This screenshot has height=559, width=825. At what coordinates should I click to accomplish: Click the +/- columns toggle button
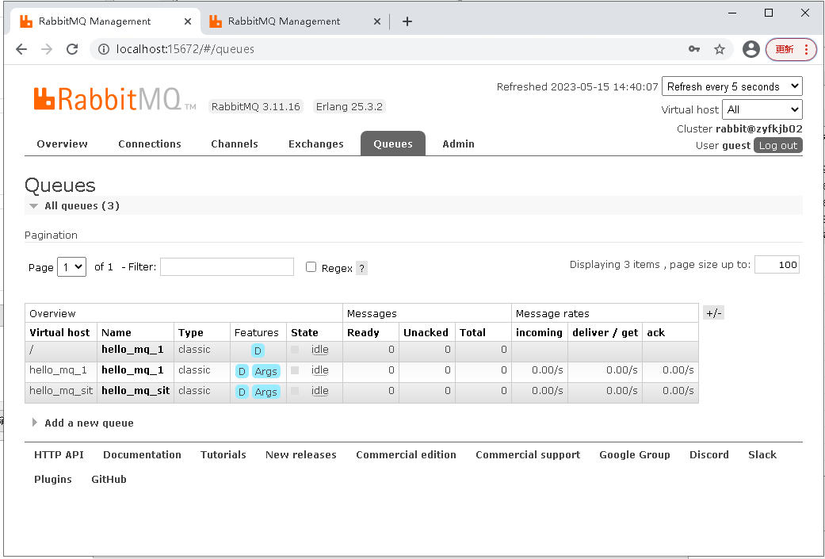[714, 312]
